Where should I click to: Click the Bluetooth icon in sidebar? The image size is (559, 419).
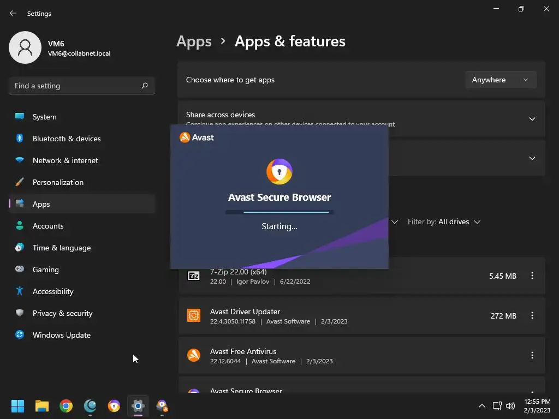[20, 138]
